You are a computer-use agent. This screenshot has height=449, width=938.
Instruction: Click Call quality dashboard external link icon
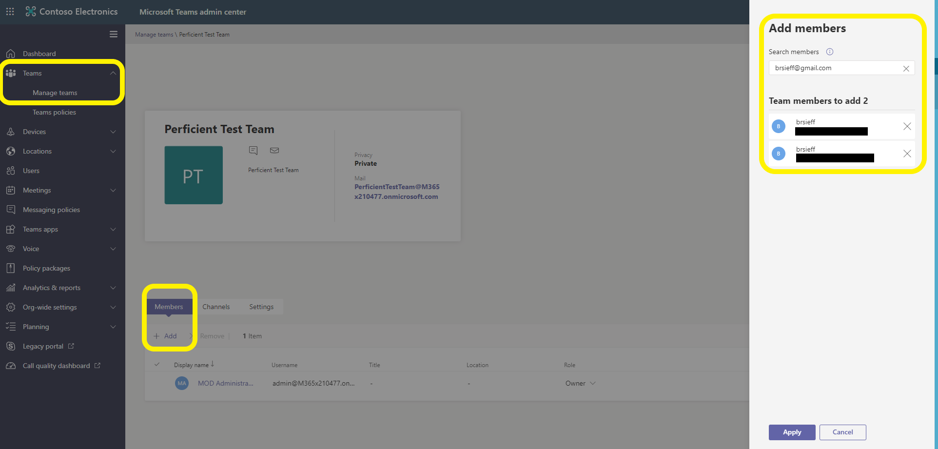[98, 365]
